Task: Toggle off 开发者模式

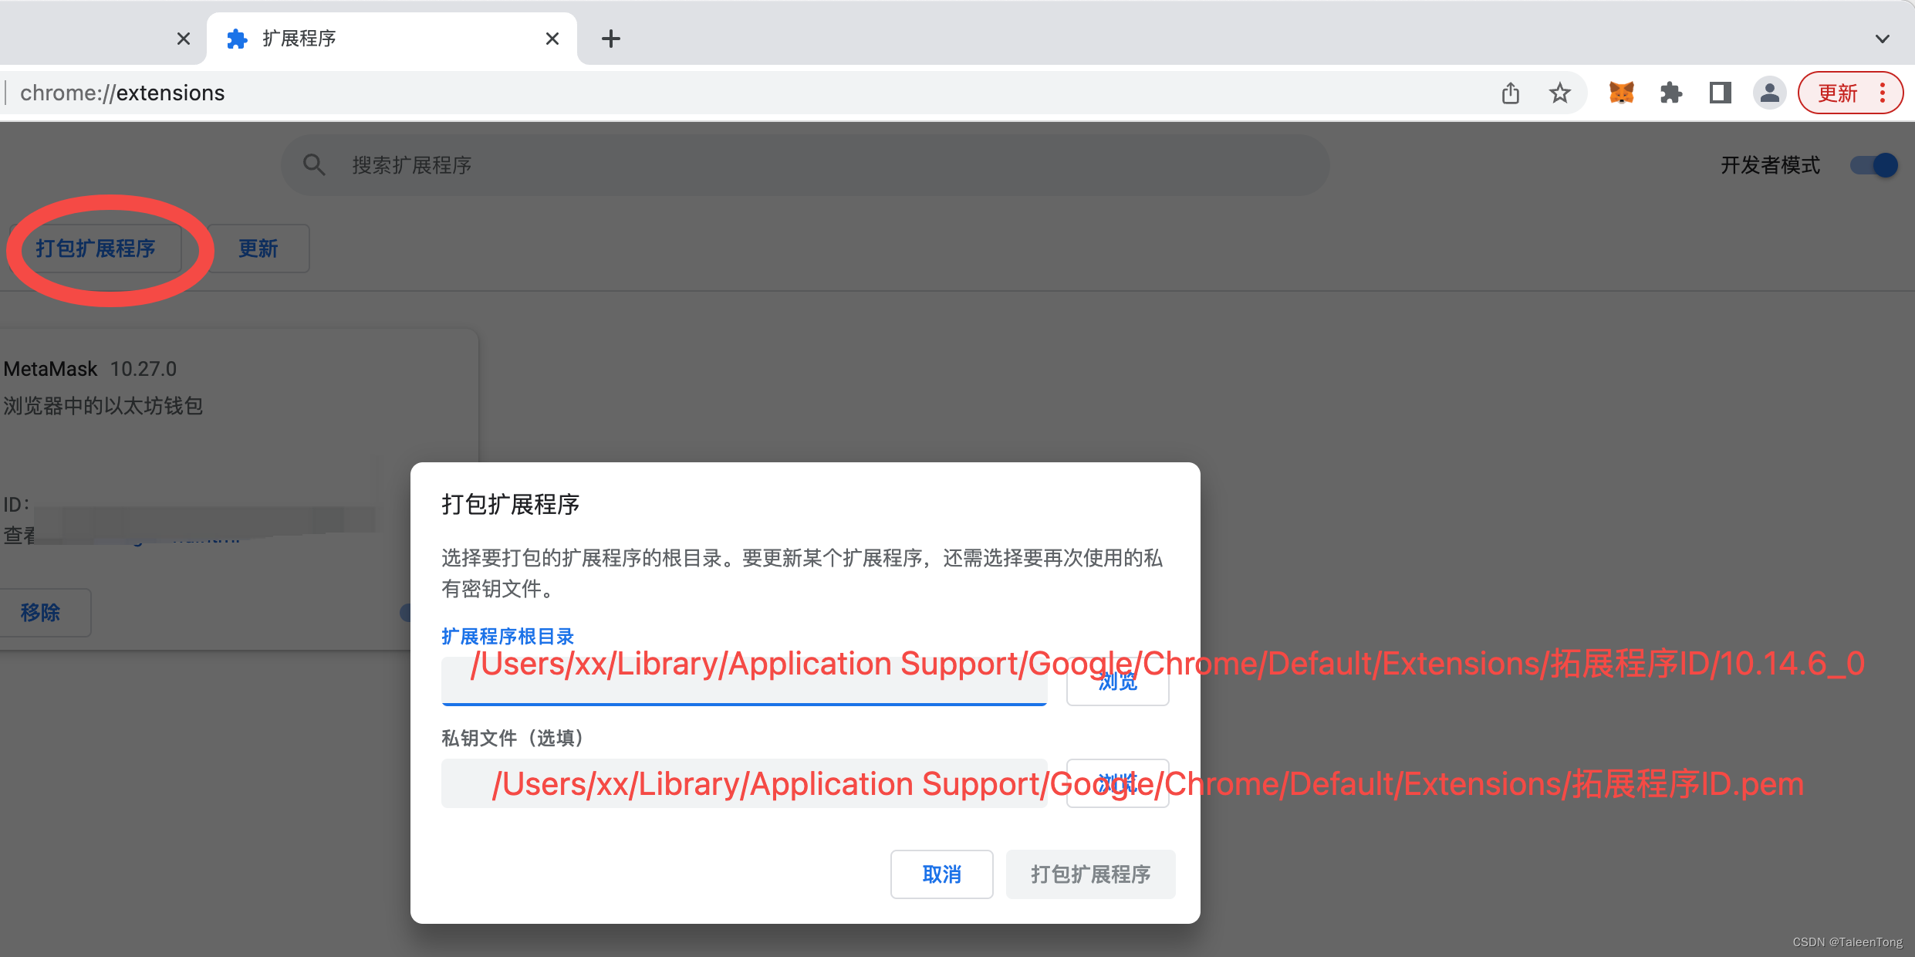Action: tap(1873, 164)
